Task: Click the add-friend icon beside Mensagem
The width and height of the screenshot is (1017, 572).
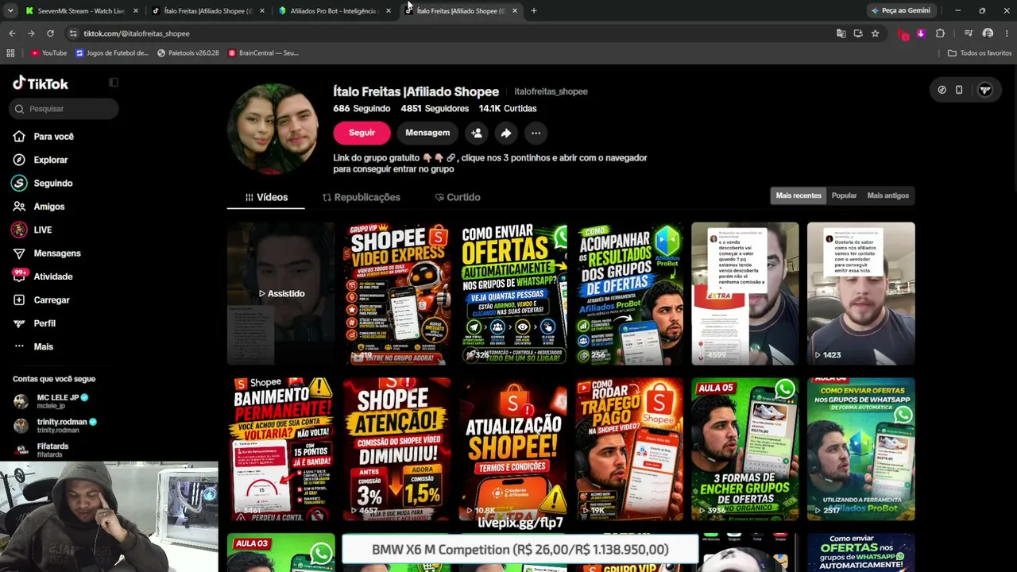Action: (477, 133)
